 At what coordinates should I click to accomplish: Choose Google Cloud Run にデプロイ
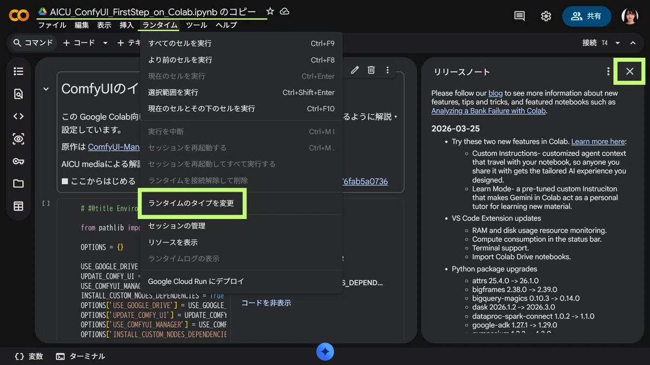(242, 282)
